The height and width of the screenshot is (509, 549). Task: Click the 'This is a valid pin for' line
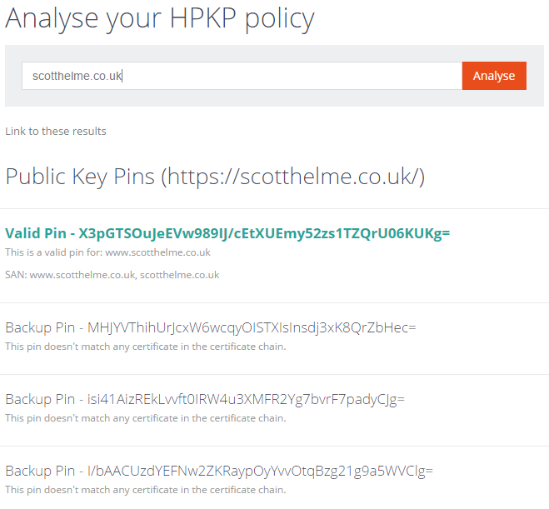tap(107, 252)
